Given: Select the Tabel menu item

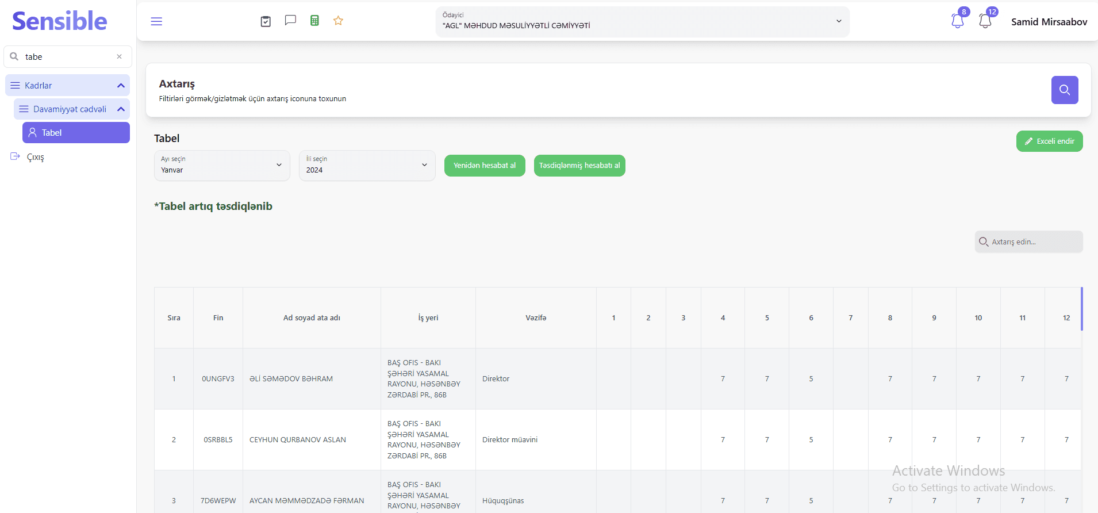Looking at the screenshot, I should point(76,132).
